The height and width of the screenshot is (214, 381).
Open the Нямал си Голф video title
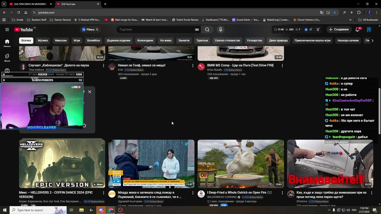point(142,65)
